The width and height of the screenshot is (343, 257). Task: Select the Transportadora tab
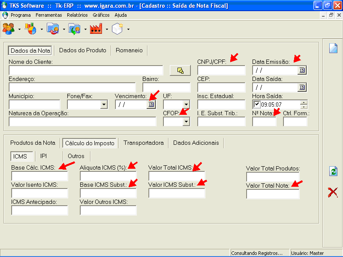click(x=144, y=143)
